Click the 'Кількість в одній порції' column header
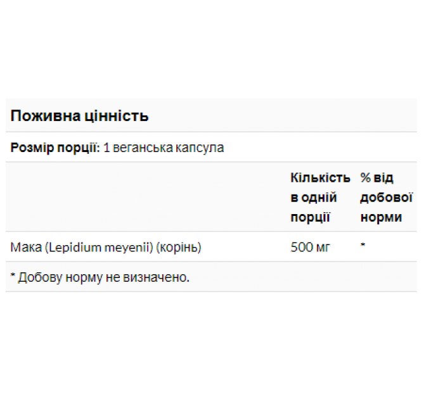Screen dimensions: 431x399 (320, 197)
